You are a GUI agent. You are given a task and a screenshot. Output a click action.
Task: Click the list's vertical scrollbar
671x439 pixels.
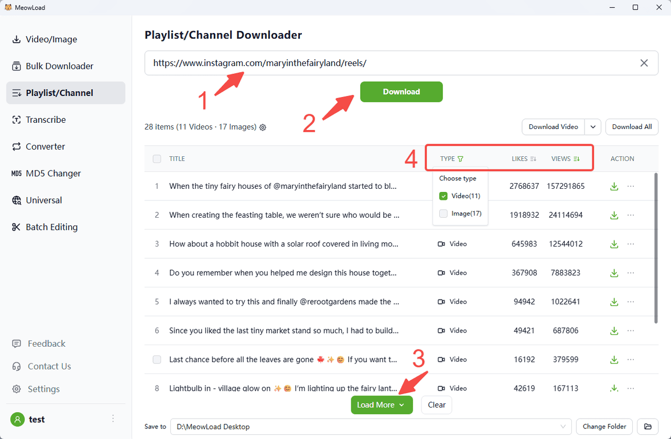[x=656, y=247]
